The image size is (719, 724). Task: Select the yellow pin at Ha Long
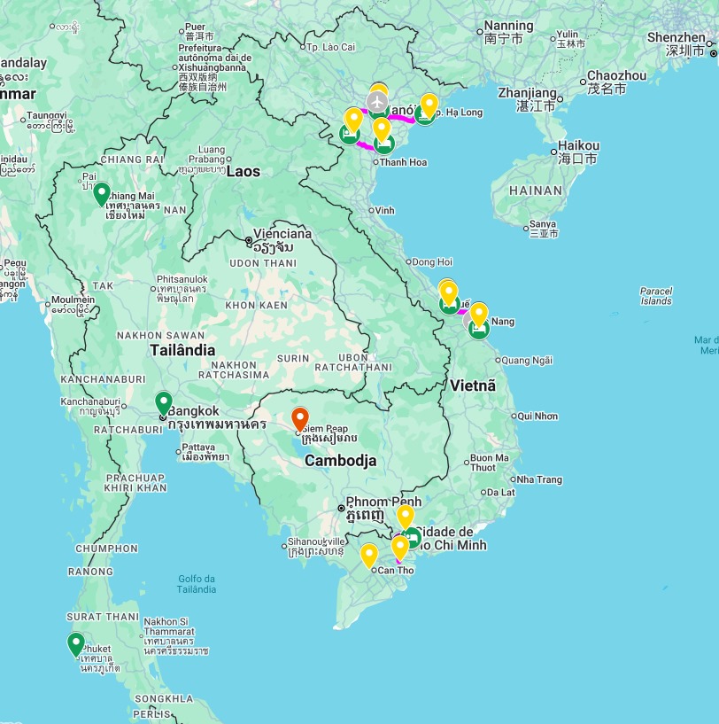pyautogui.click(x=429, y=105)
